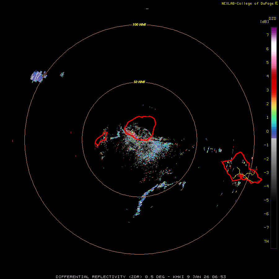Select the 6 dB scale label
The image size is (279, 279).
tap(268, 49)
